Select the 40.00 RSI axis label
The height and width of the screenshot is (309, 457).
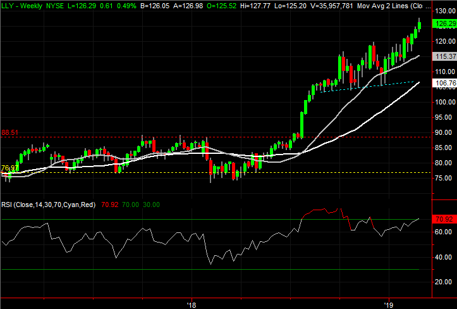click(443, 257)
